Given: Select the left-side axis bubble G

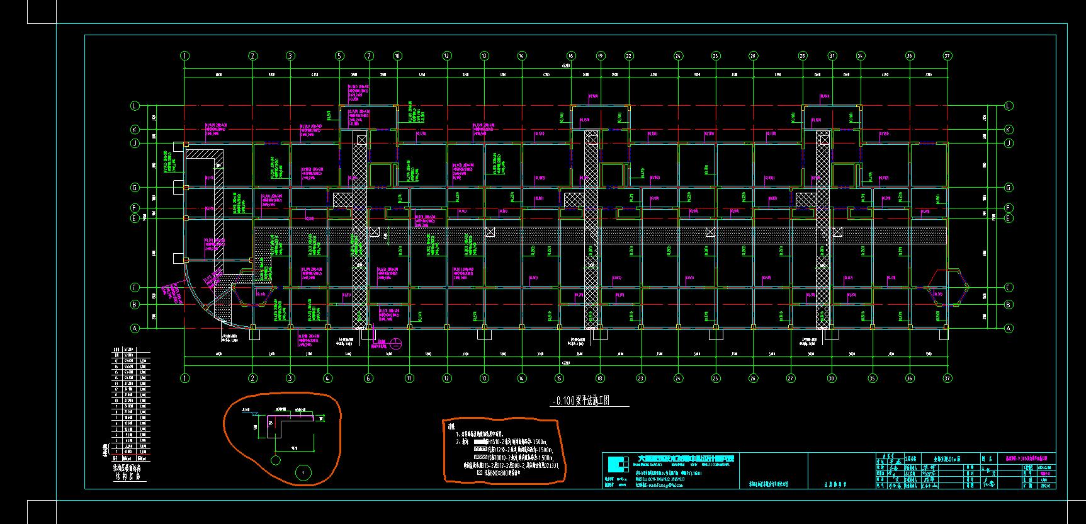Looking at the screenshot, I should 134,188.
